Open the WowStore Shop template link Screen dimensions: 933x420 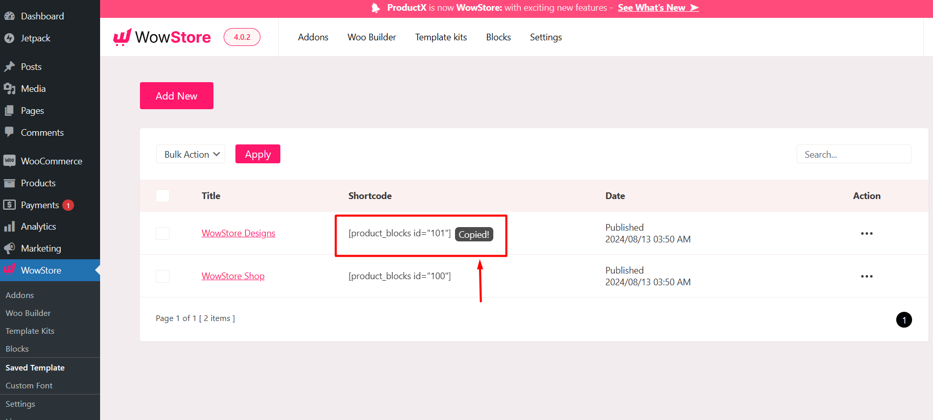[x=233, y=276]
